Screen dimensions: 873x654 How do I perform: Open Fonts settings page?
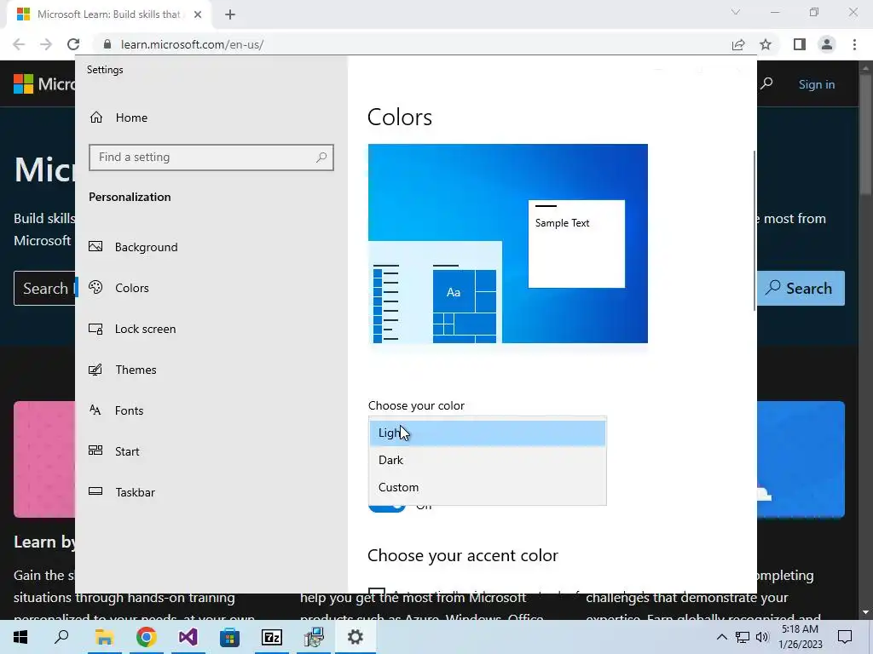pyautogui.click(x=116, y=410)
